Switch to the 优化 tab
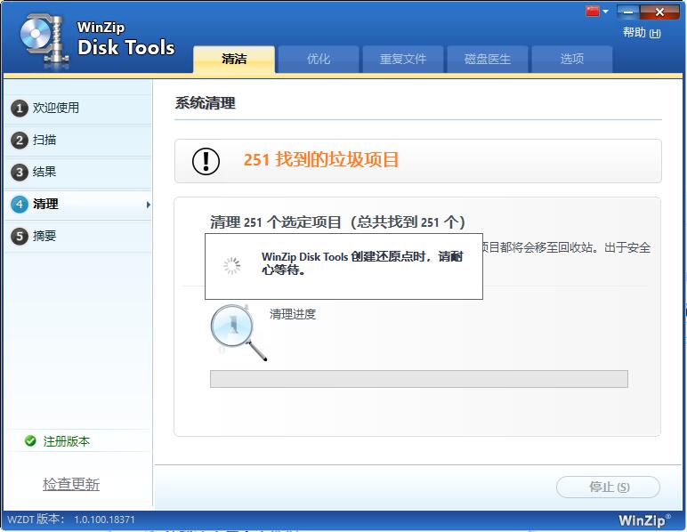Viewport: 687px width, 532px height. pyautogui.click(x=319, y=59)
